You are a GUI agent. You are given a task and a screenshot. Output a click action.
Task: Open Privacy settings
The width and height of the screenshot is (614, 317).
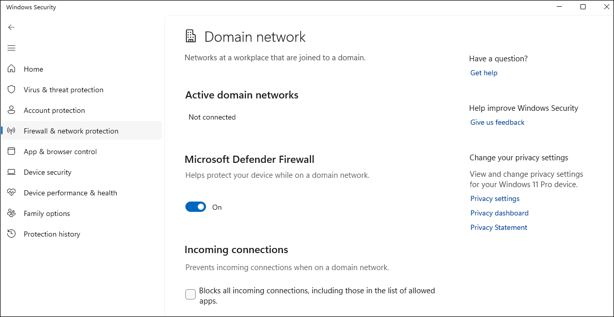(494, 198)
